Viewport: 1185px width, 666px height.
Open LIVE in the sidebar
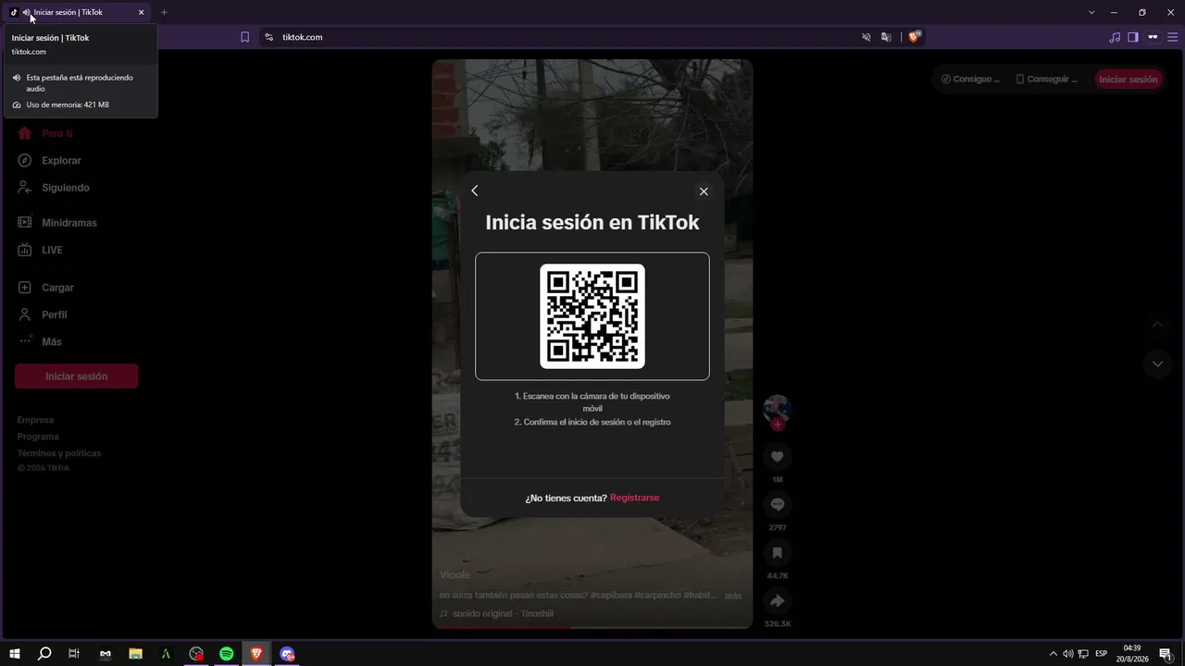(40, 250)
